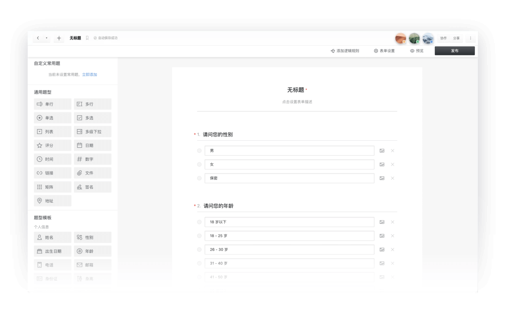The width and height of the screenshot is (506, 324).
Task: Click 点击设置表单描述 to edit description
Action: 297,102
